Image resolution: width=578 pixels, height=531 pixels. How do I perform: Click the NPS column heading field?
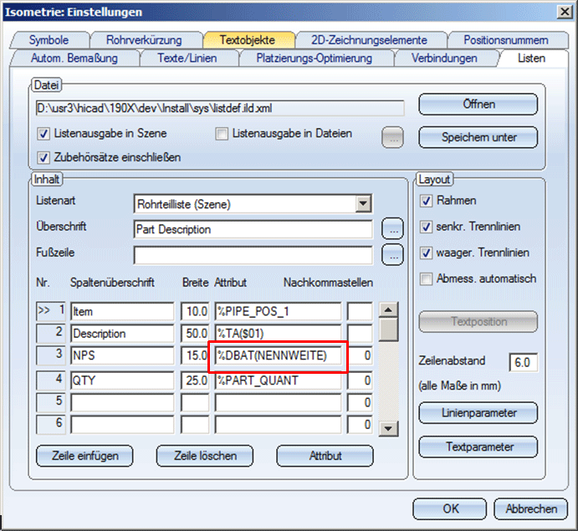(x=122, y=355)
